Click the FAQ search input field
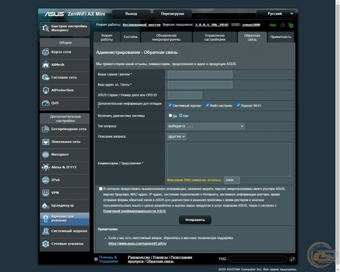The image size is (340, 272). point(258,259)
